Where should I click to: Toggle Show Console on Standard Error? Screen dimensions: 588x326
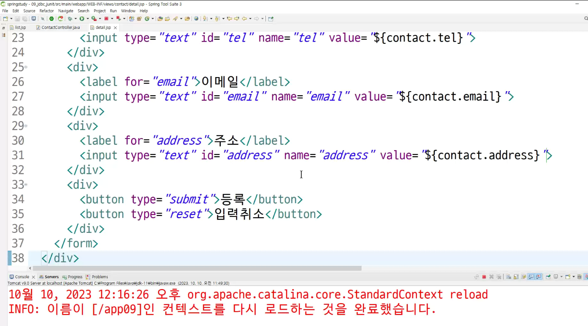538,277
